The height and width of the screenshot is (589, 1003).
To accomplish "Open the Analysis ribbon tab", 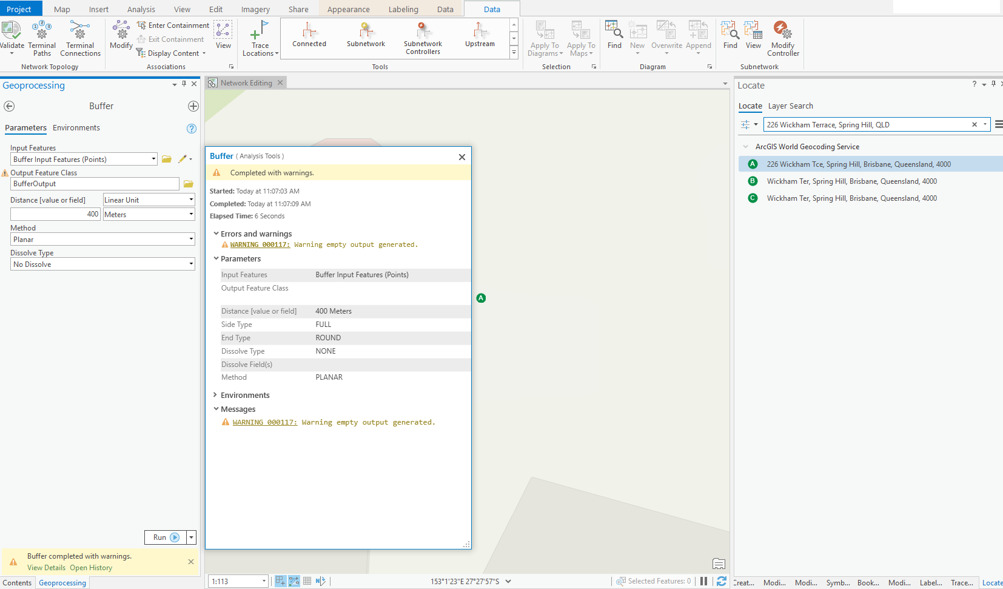I will tap(141, 9).
